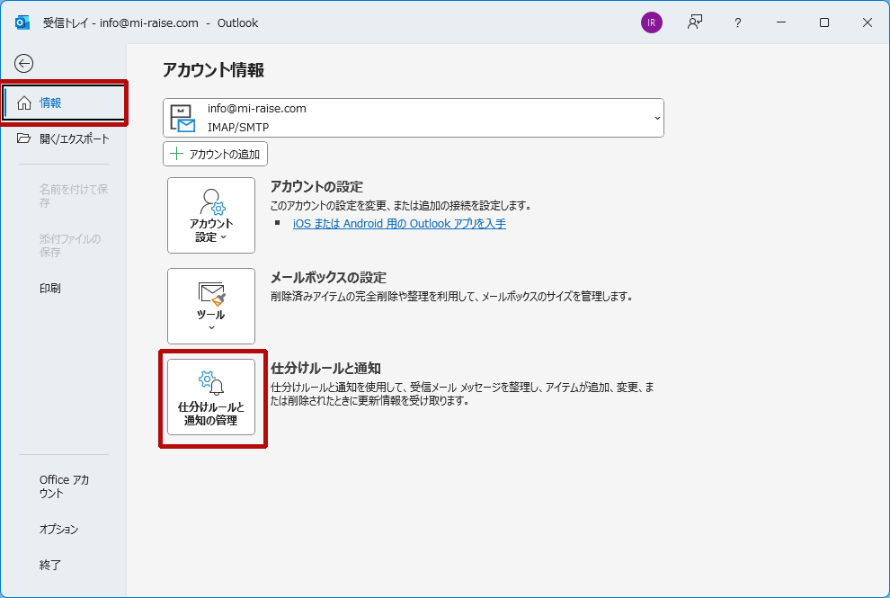Open the ツール dropdown button
Viewport: 890px width, 598px height.
[x=211, y=306]
